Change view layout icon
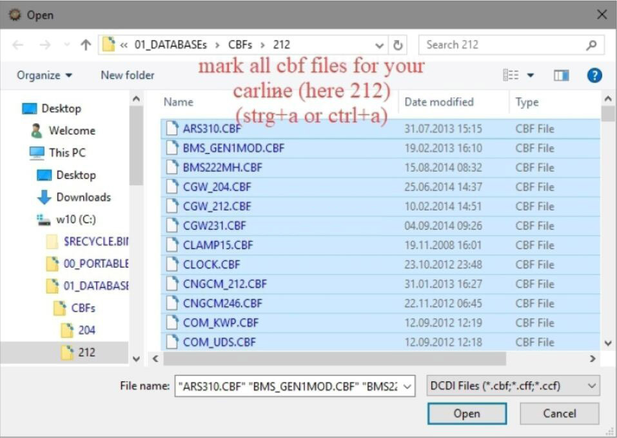Viewport: 617px width, 438px height. 511,75
